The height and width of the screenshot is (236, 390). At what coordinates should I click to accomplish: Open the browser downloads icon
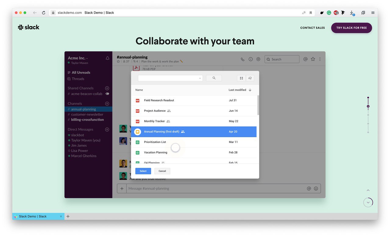pyautogui.click(x=352, y=13)
